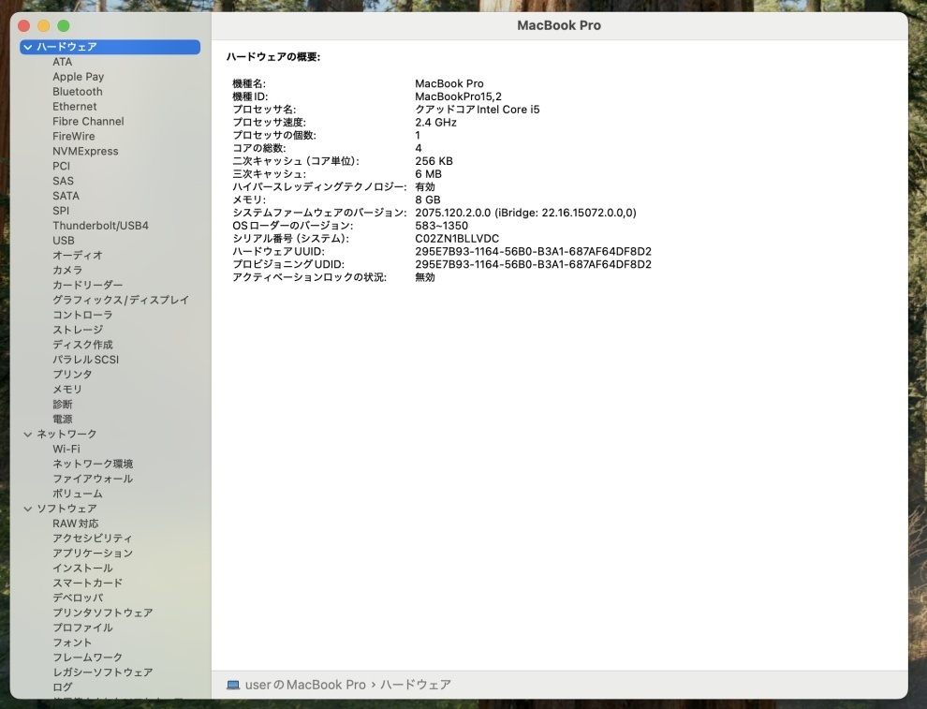Click serial number C02ZN1BLLVDC
The width and height of the screenshot is (927, 709).
(457, 239)
